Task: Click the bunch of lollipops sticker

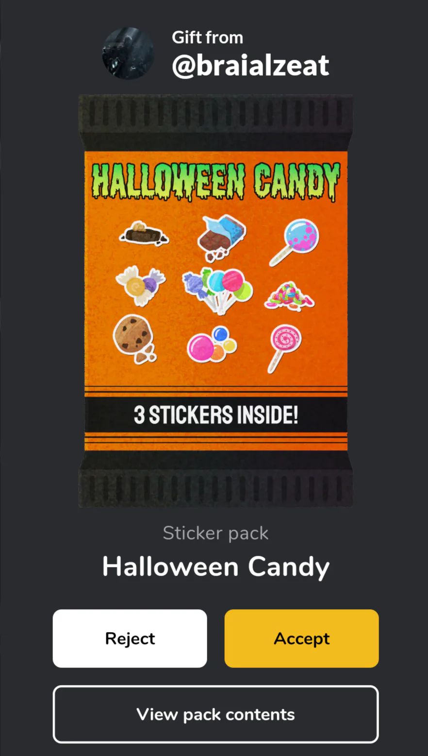Action: (x=217, y=290)
